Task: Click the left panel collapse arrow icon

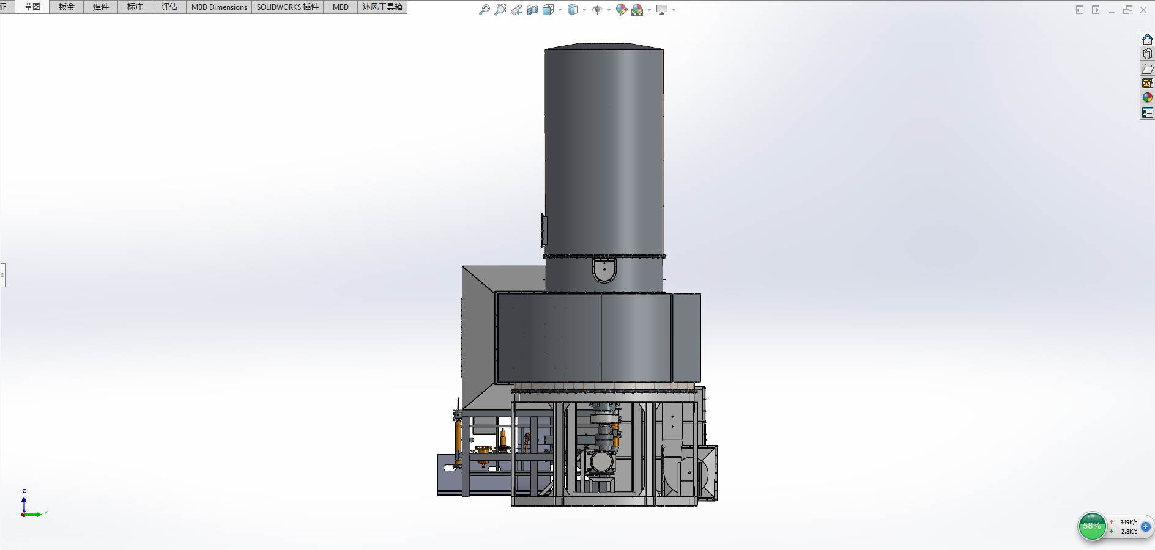Action: (x=1080, y=10)
